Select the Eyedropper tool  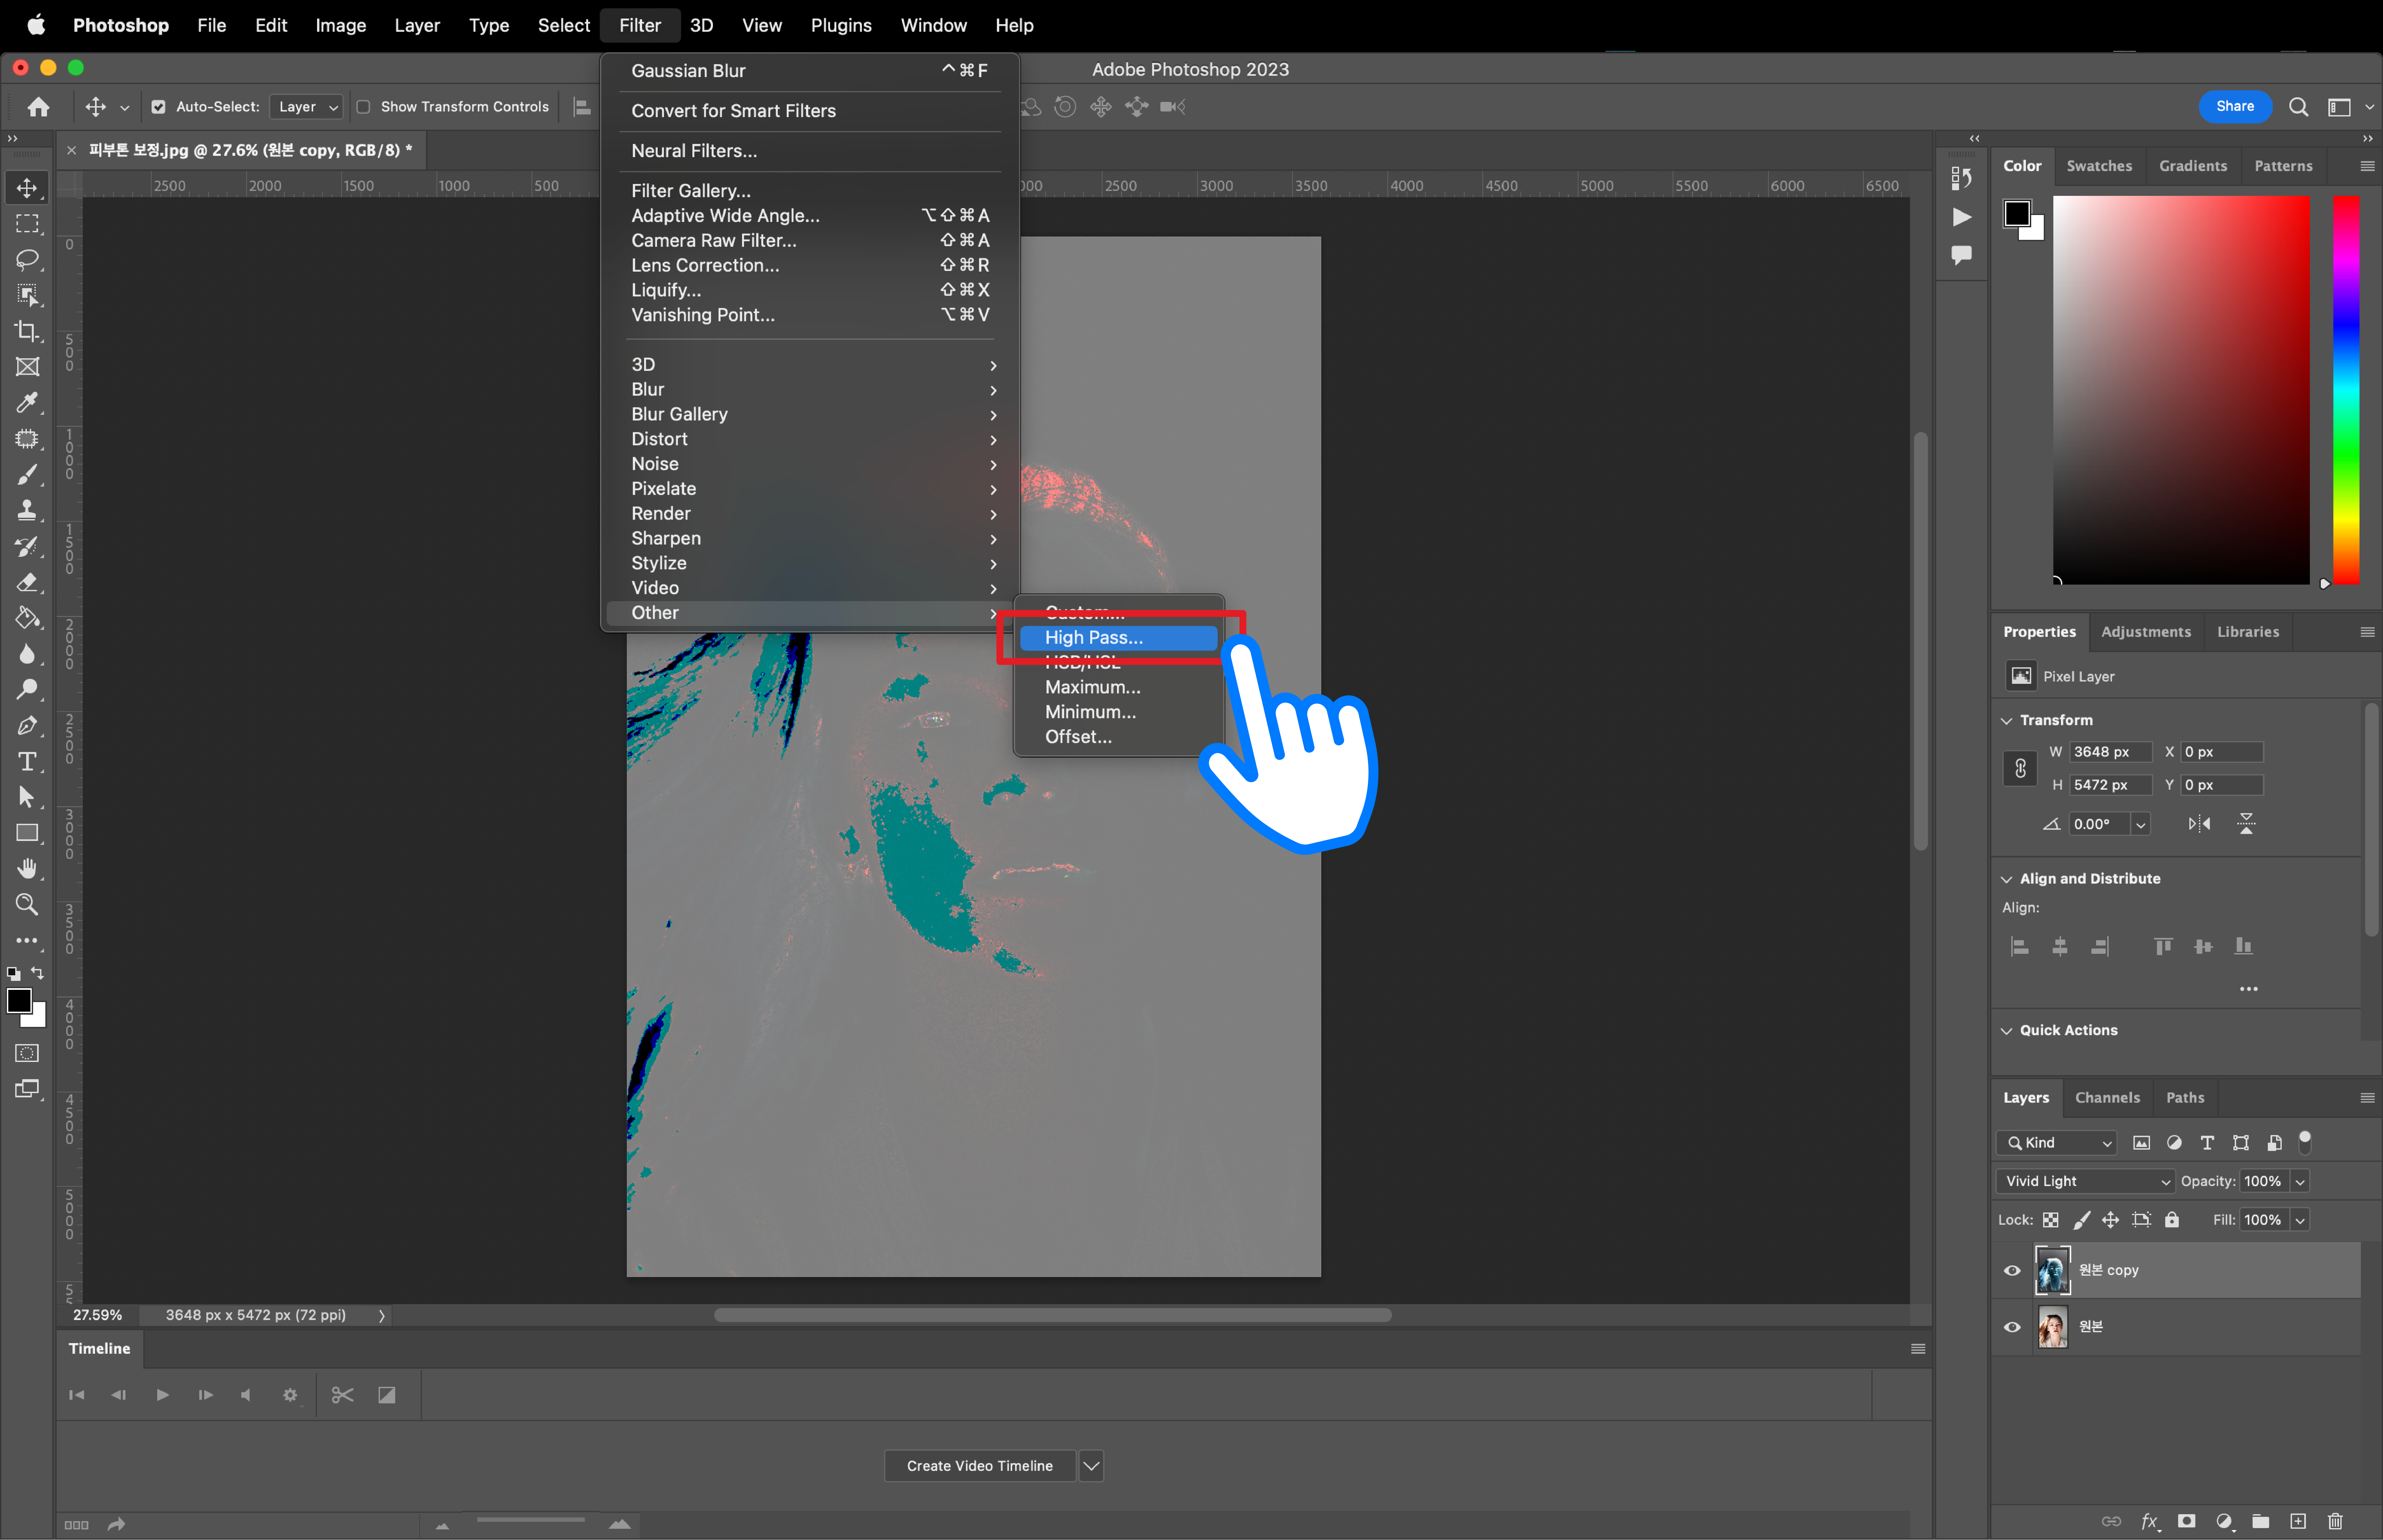[x=27, y=403]
